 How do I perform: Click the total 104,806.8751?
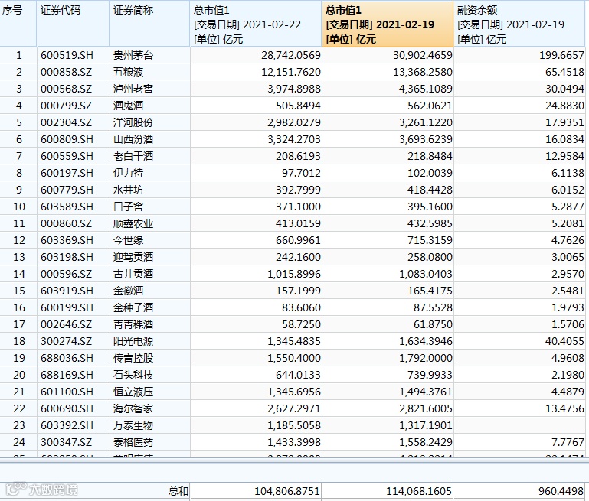(287, 491)
